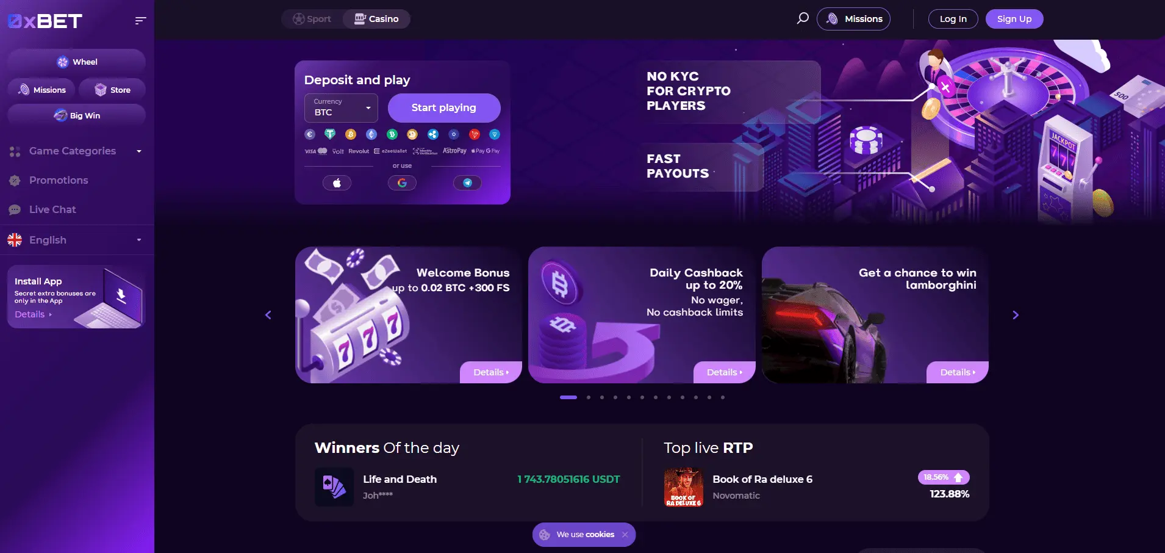The height and width of the screenshot is (553, 1165).
Task: Collapse sidebar using the menu lines icon
Action: 140,21
